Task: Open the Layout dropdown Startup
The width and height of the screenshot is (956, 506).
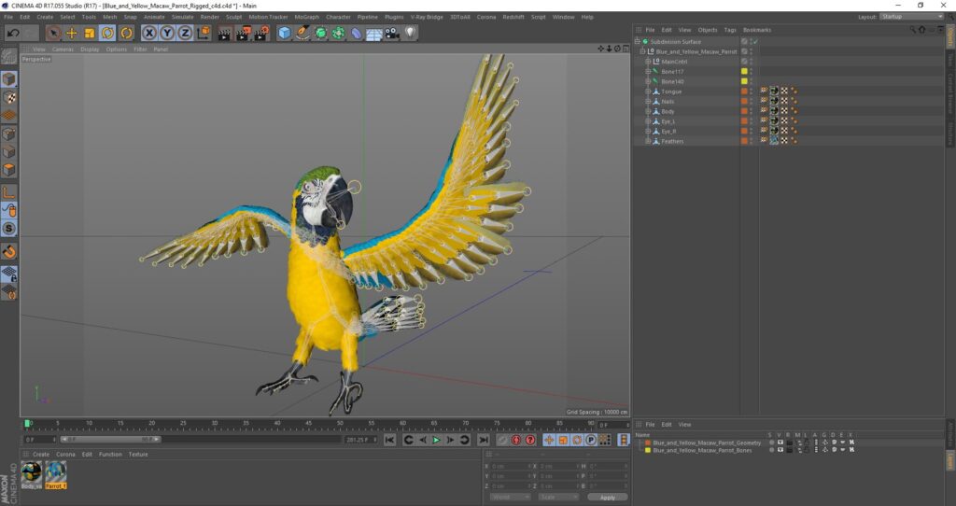Action: point(912,17)
